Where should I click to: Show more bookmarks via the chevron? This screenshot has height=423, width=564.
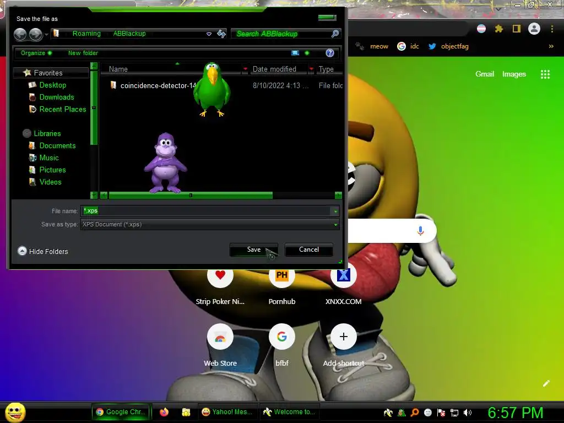point(551,46)
